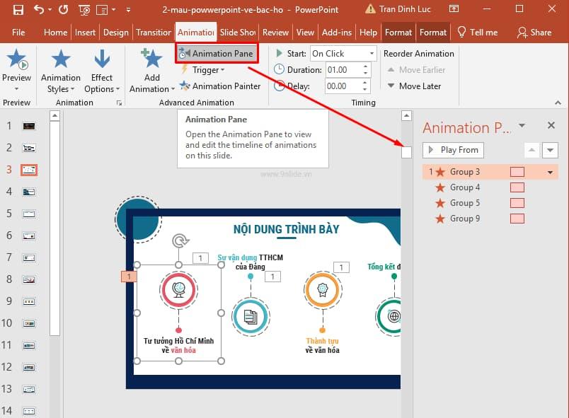The image size is (569, 418).
Task: Click the Save icon in Quick Access Toolbar
Action: coord(19,8)
